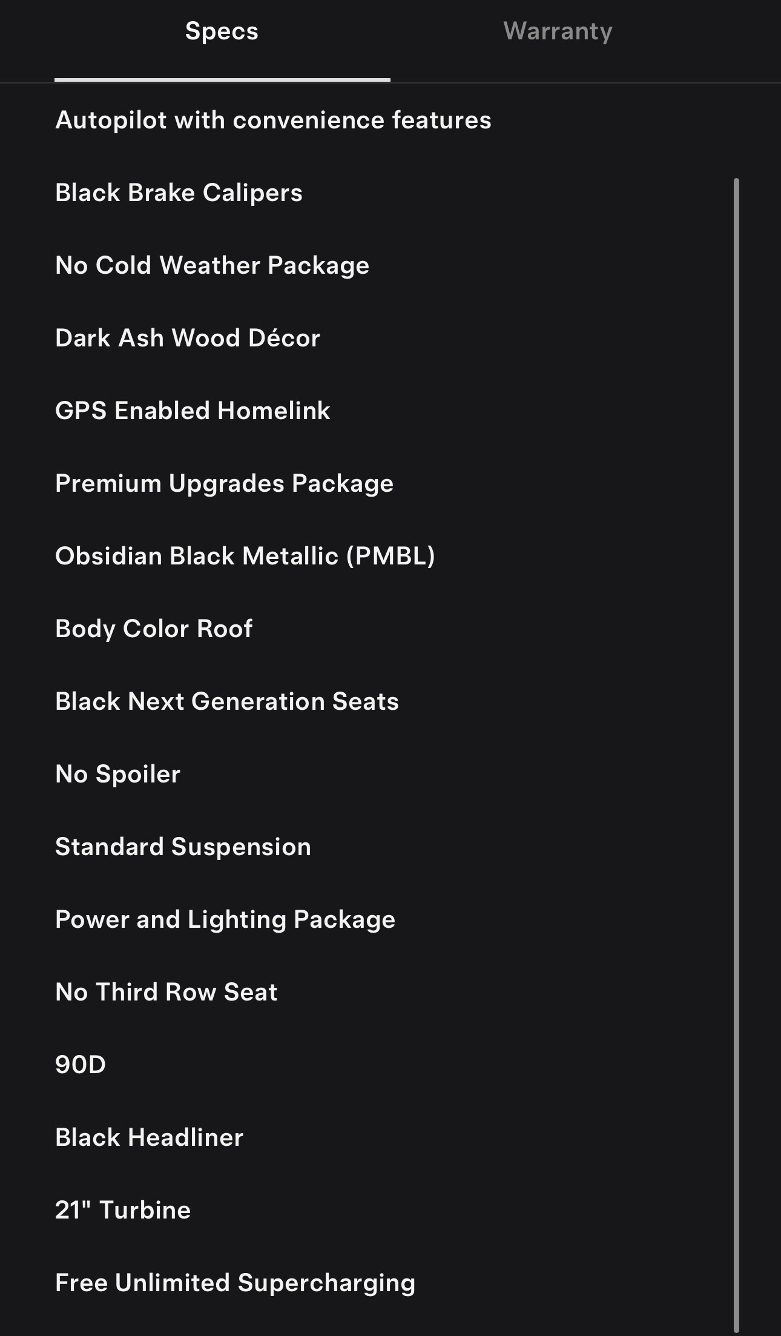Viewport: 781px width, 1336px height.
Task: Select the Black Headliner item
Action: pyautogui.click(x=149, y=1137)
